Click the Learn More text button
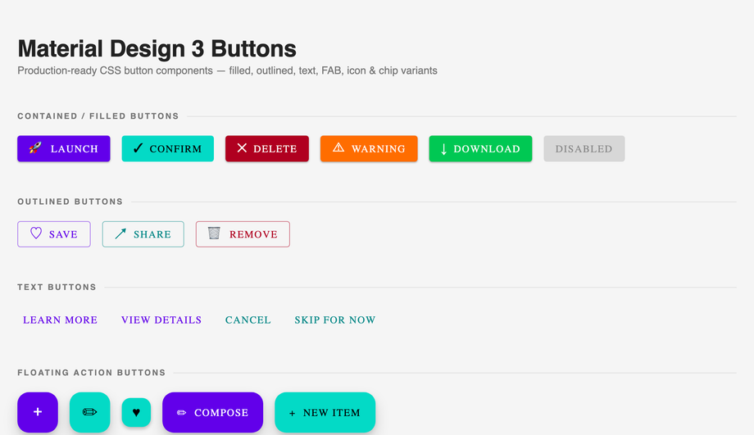The width and height of the screenshot is (754, 435). click(60, 319)
